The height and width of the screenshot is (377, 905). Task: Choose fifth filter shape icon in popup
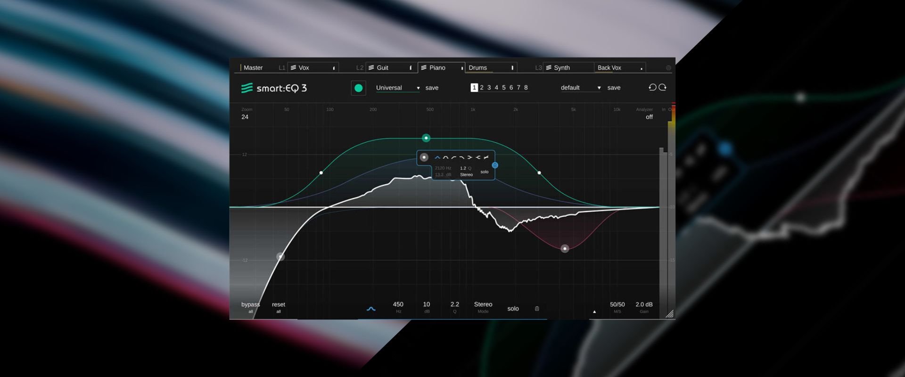(x=469, y=157)
